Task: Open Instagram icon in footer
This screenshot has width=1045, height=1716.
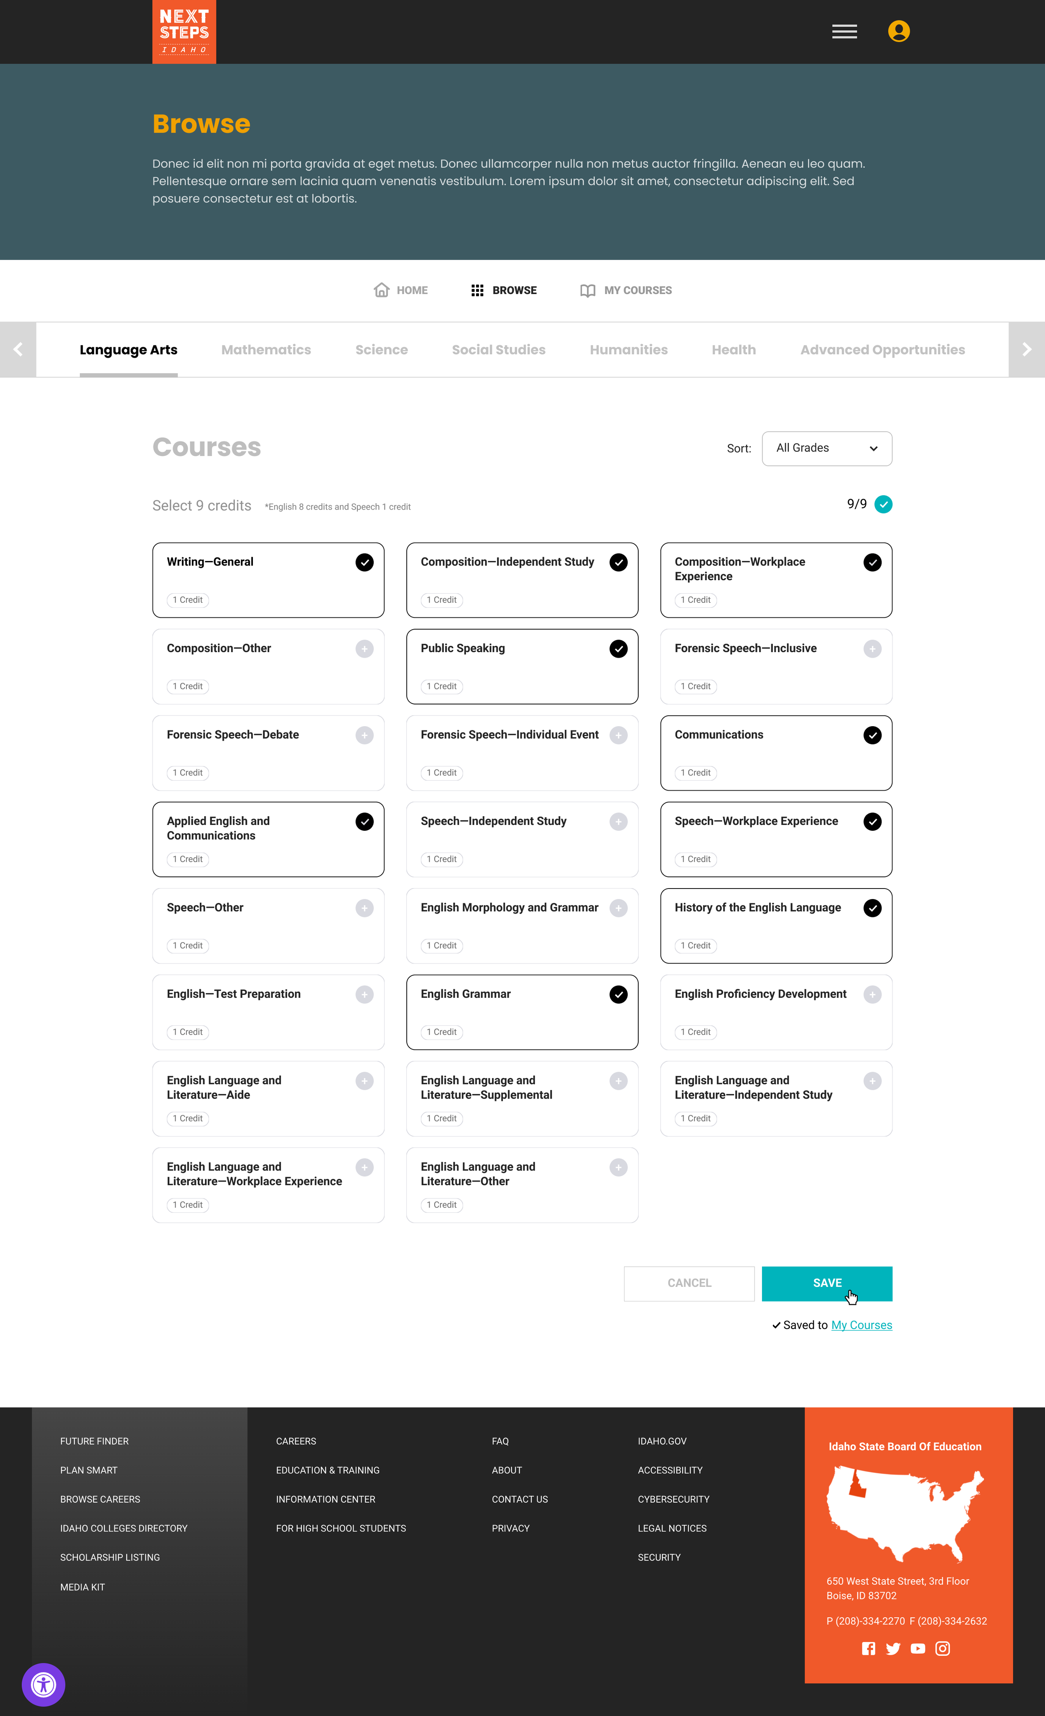Action: 942,1649
